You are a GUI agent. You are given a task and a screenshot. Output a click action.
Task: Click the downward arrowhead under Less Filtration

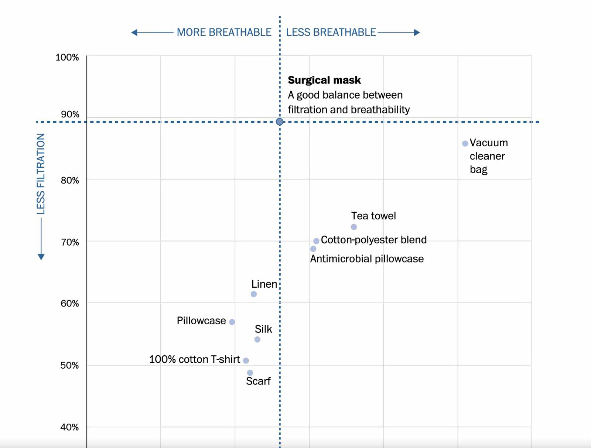pos(41,257)
